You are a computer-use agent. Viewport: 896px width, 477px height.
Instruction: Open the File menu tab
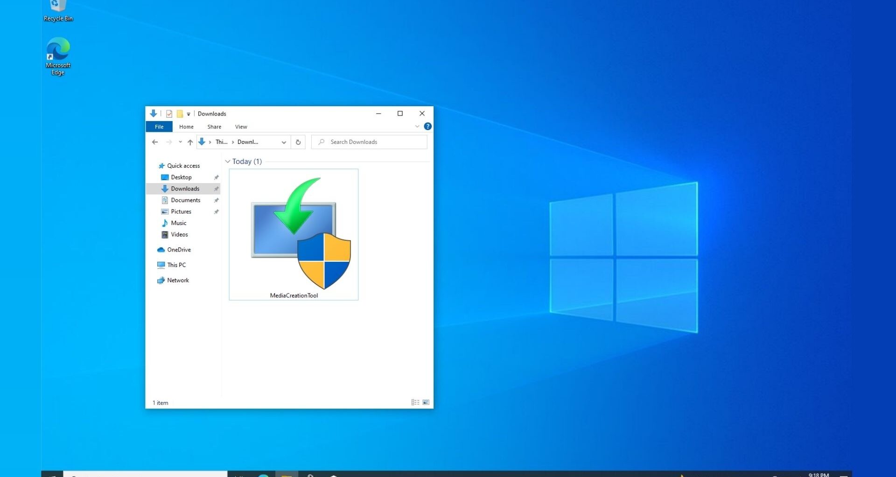point(159,127)
